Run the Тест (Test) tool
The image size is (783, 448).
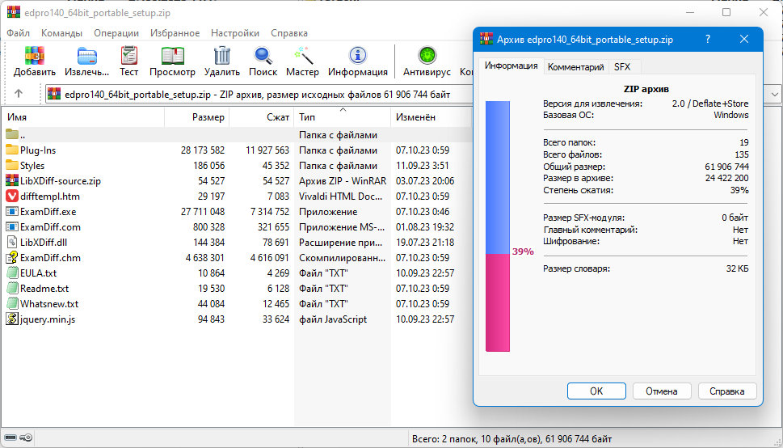pyautogui.click(x=128, y=56)
